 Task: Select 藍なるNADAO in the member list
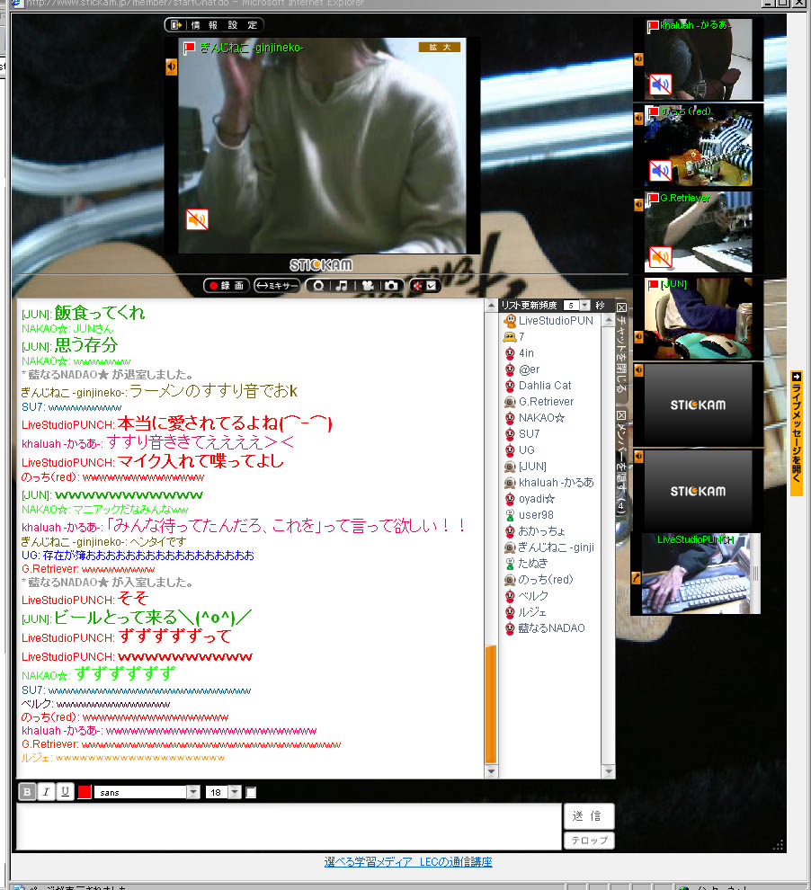pos(551,628)
